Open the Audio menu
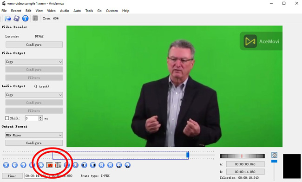 coord(65,11)
